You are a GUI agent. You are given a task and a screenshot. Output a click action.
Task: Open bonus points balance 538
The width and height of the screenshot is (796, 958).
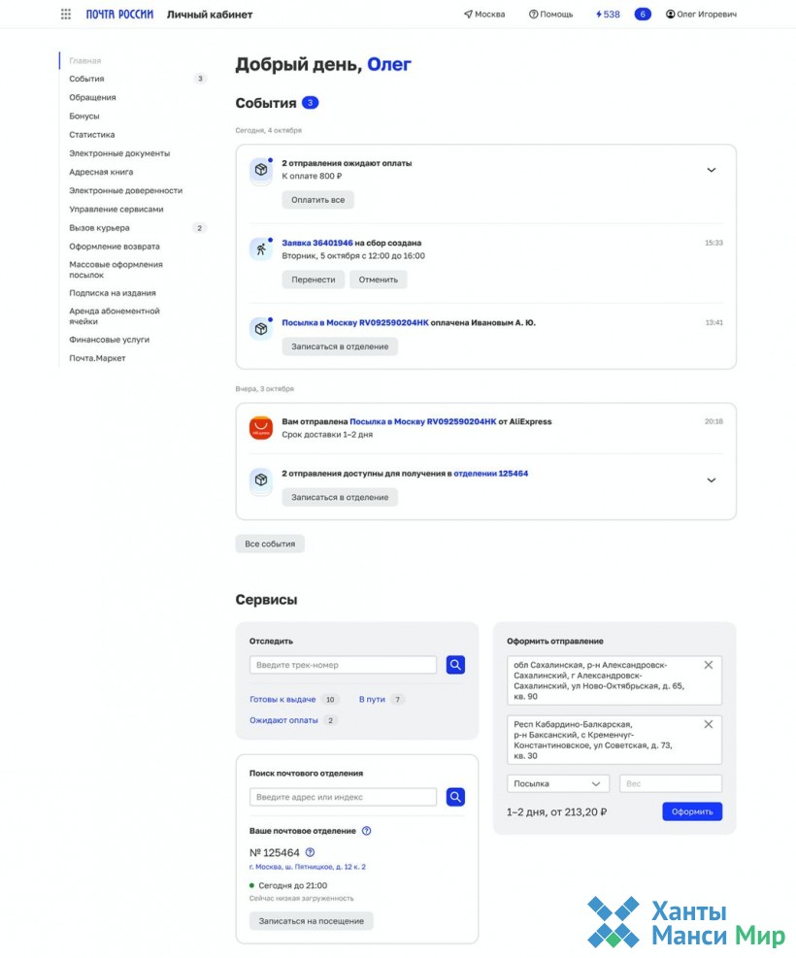point(608,15)
